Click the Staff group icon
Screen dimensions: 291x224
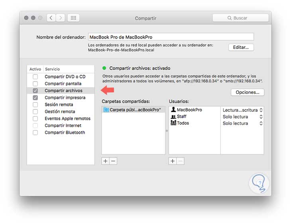click(x=173, y=117)
